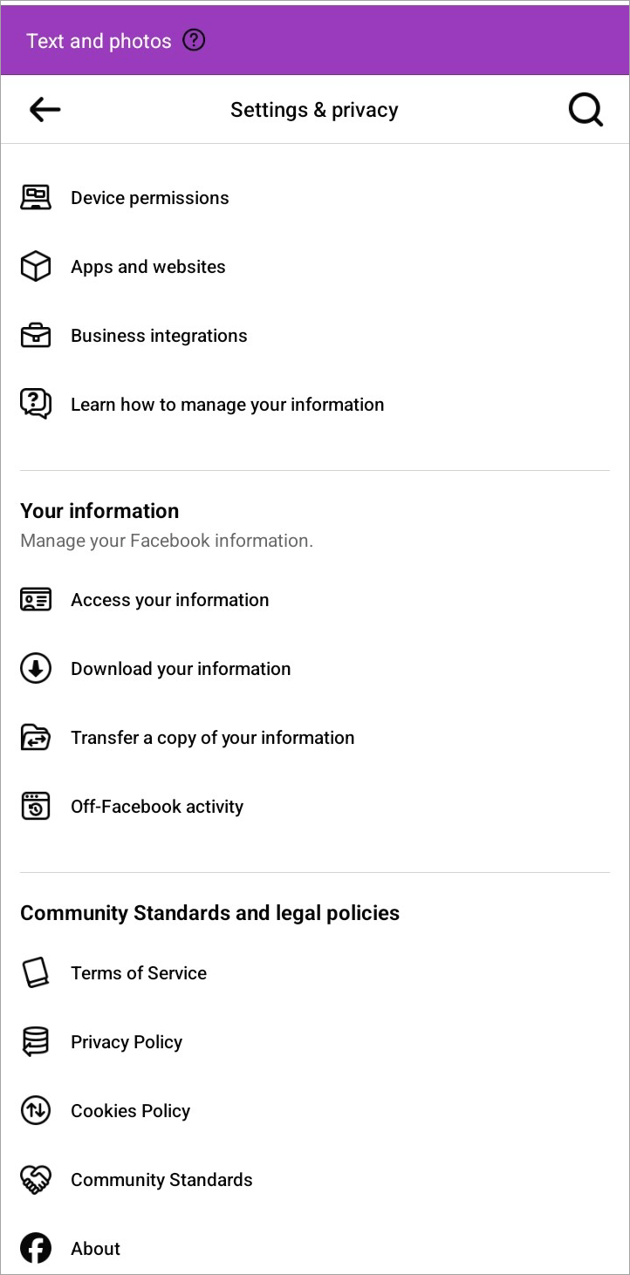630x1275 pixels.
Task: Open the About entry
Action: [96, 1249]
